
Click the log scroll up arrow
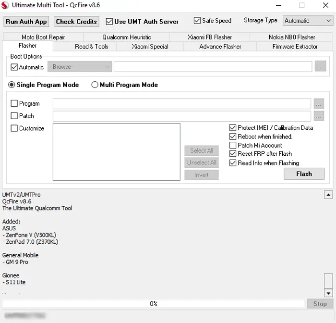point(328,195)
